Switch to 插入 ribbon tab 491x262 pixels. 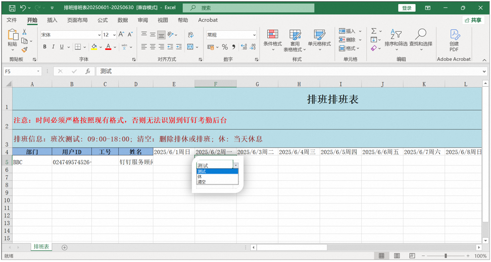52,20
